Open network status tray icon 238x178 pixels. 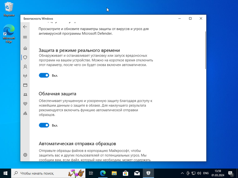point(193,173)
